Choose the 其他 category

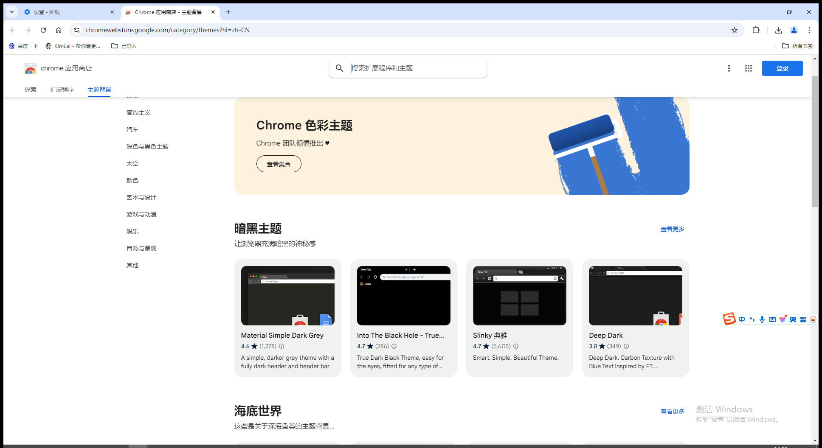pos(132,265)
